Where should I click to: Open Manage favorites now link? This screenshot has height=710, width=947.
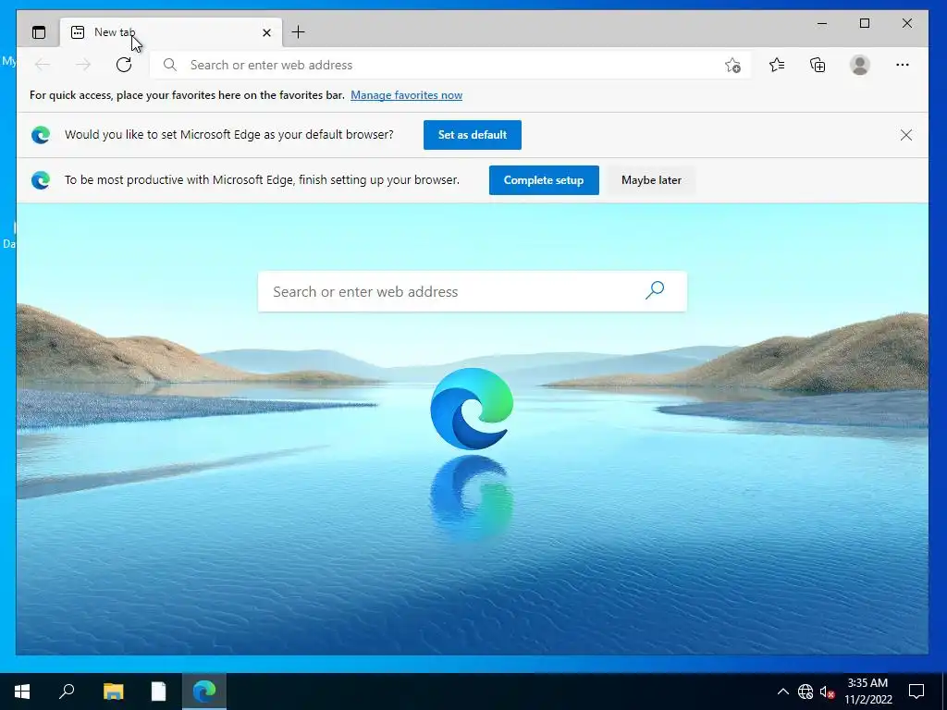(x=407, y=95)
